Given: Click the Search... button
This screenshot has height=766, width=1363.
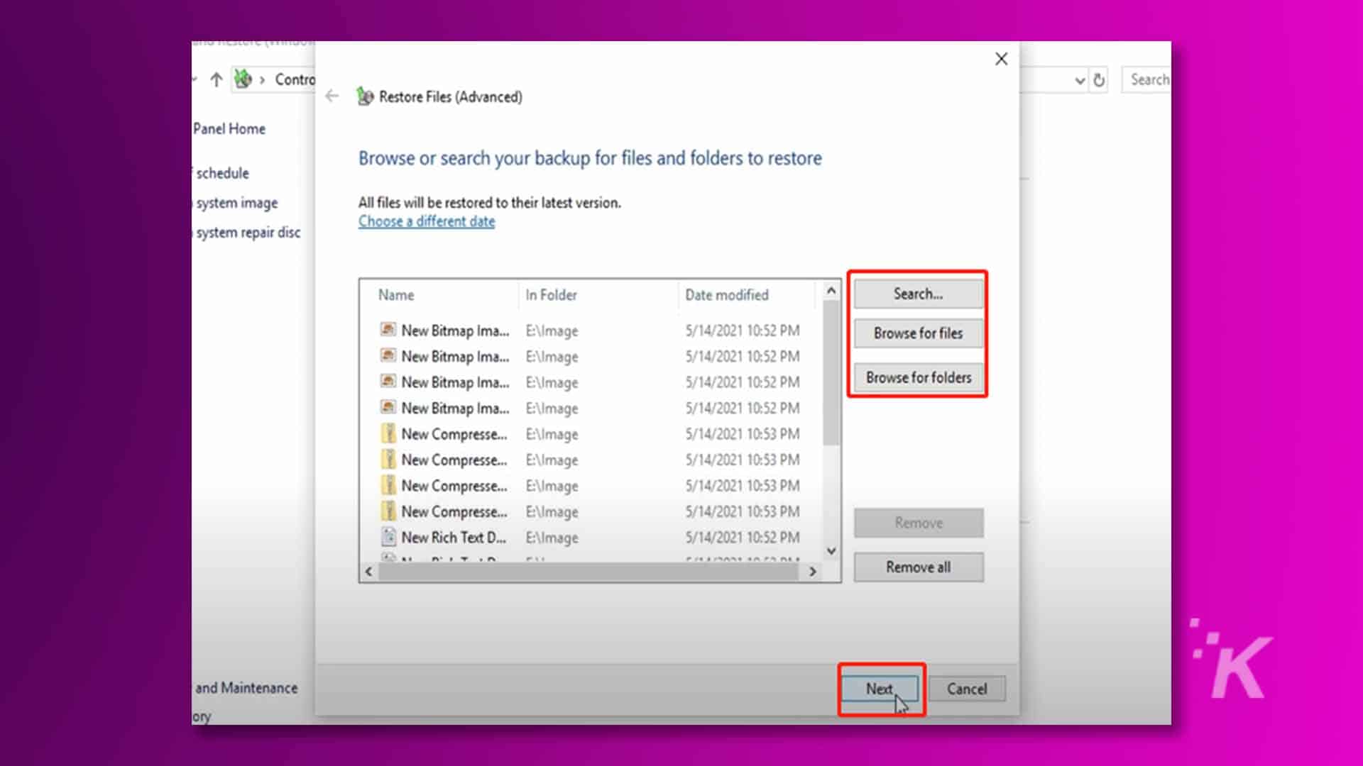Looking at the screenshot, I should click(x=918, y=294).
